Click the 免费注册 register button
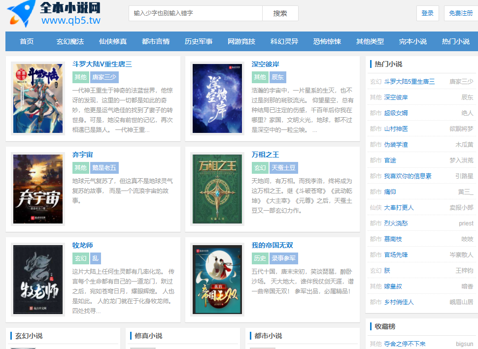Viewport: 478px width, 349px height. [461, 13]
